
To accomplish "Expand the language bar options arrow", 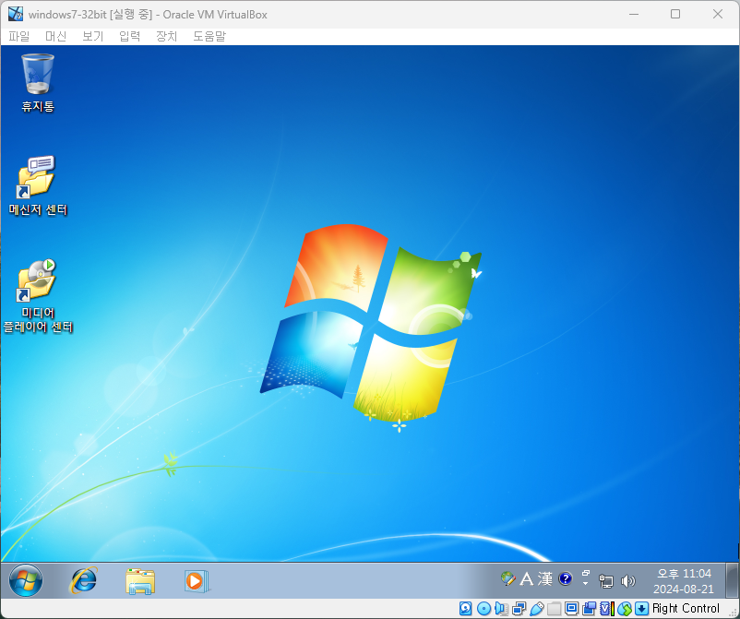I will (x=585, y=584).
